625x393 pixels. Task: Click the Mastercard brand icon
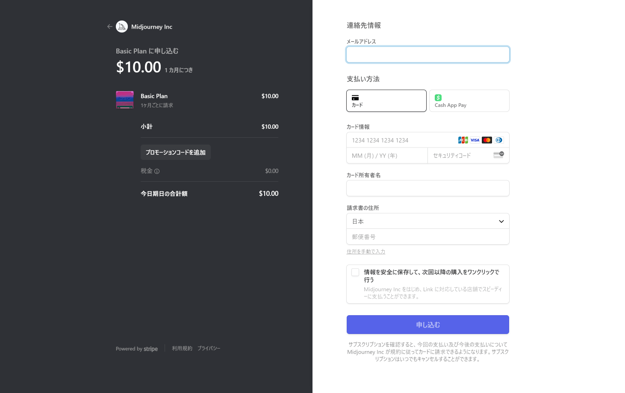pyautogui.click(x=487, y=140)
